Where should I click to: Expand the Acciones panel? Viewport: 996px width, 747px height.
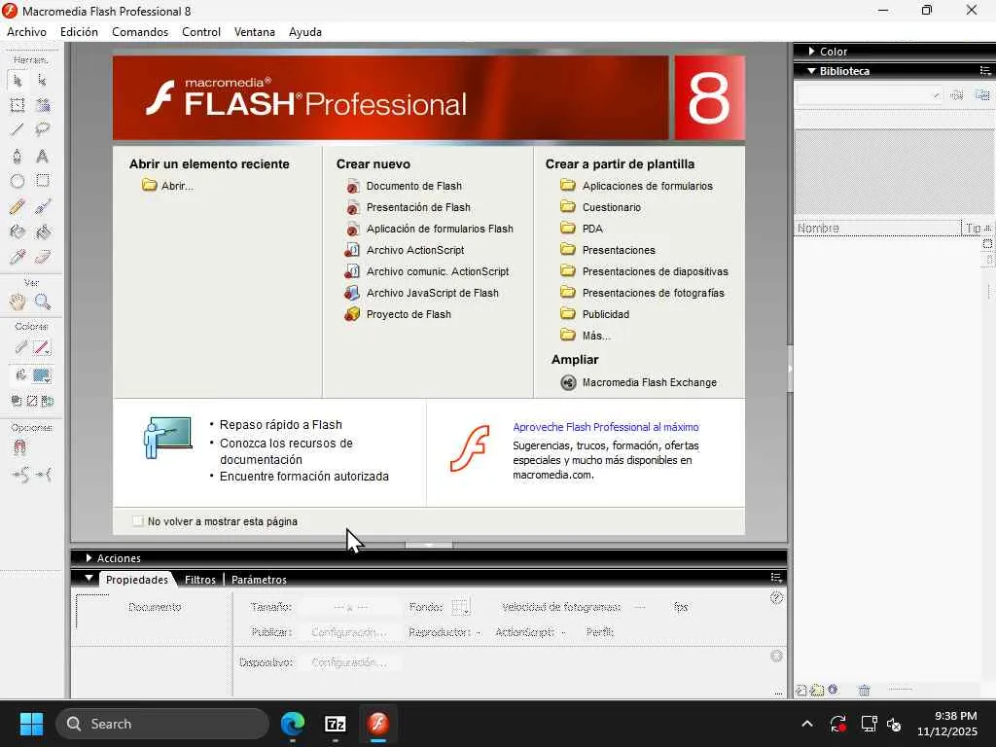(x=89, y=557)
